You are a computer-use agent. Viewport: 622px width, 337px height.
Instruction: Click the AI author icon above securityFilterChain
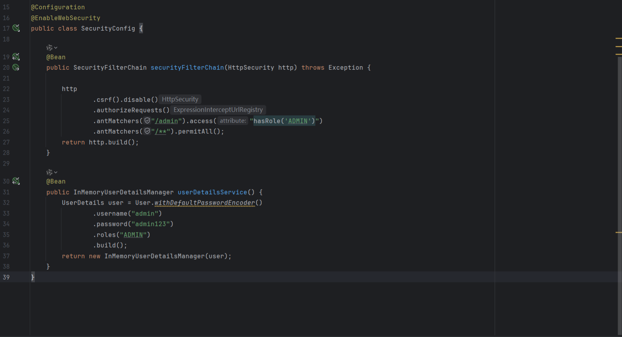point(49,48)
